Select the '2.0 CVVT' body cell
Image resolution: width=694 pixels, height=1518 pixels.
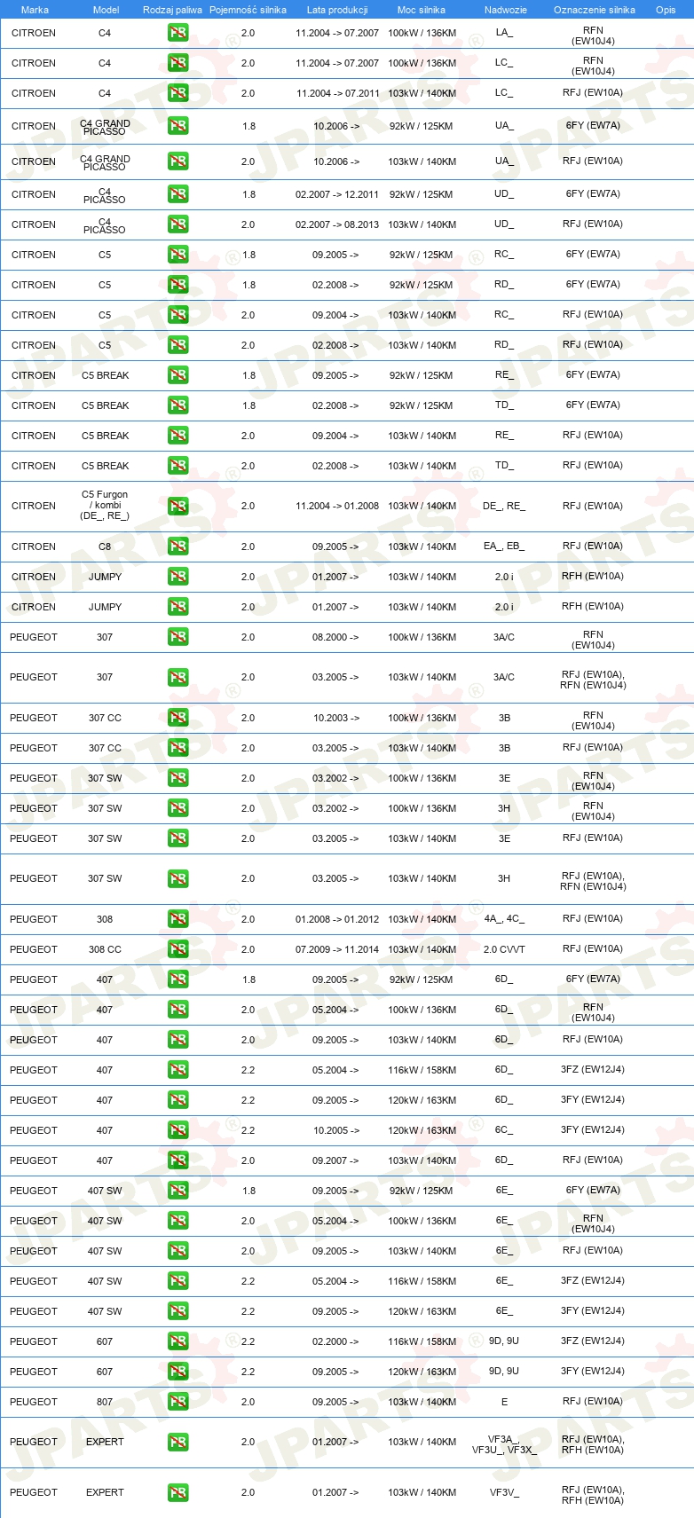tap(504, 949)
